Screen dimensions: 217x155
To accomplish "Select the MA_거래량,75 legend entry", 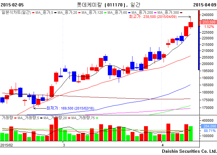I will tap(83, 118).
